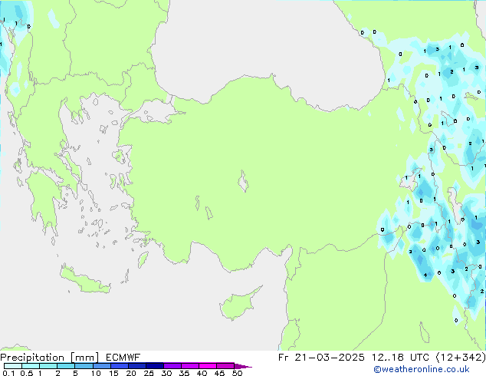Click legend value "45"

click(219, 373)
